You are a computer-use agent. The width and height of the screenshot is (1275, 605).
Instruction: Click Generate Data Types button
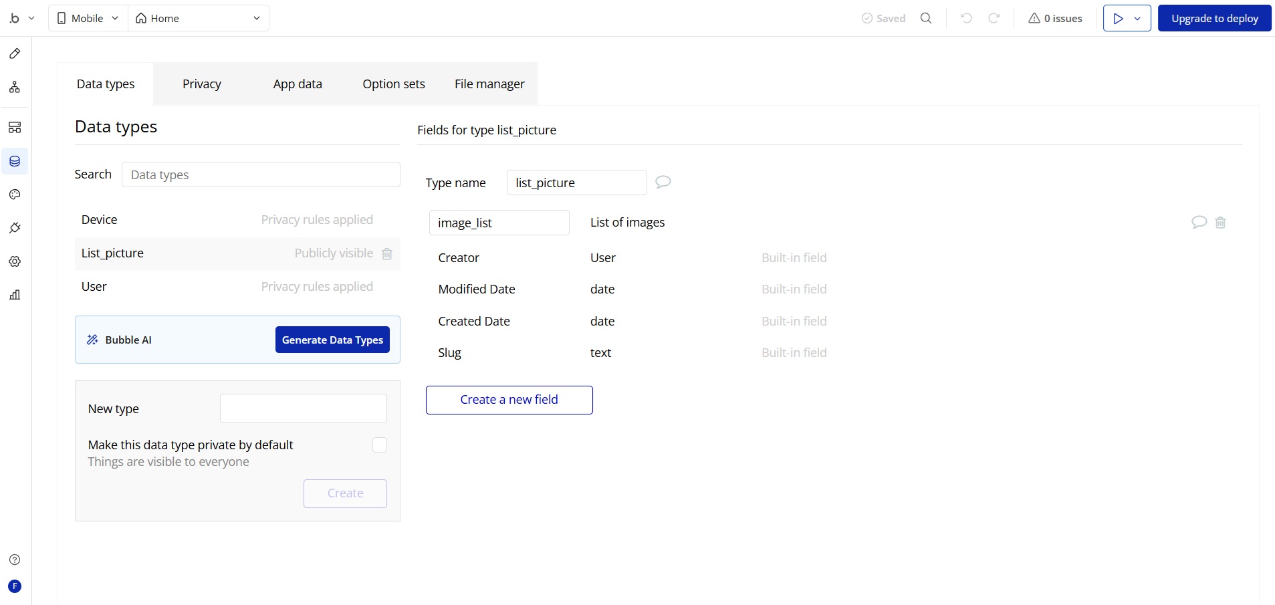coord(332,340)
